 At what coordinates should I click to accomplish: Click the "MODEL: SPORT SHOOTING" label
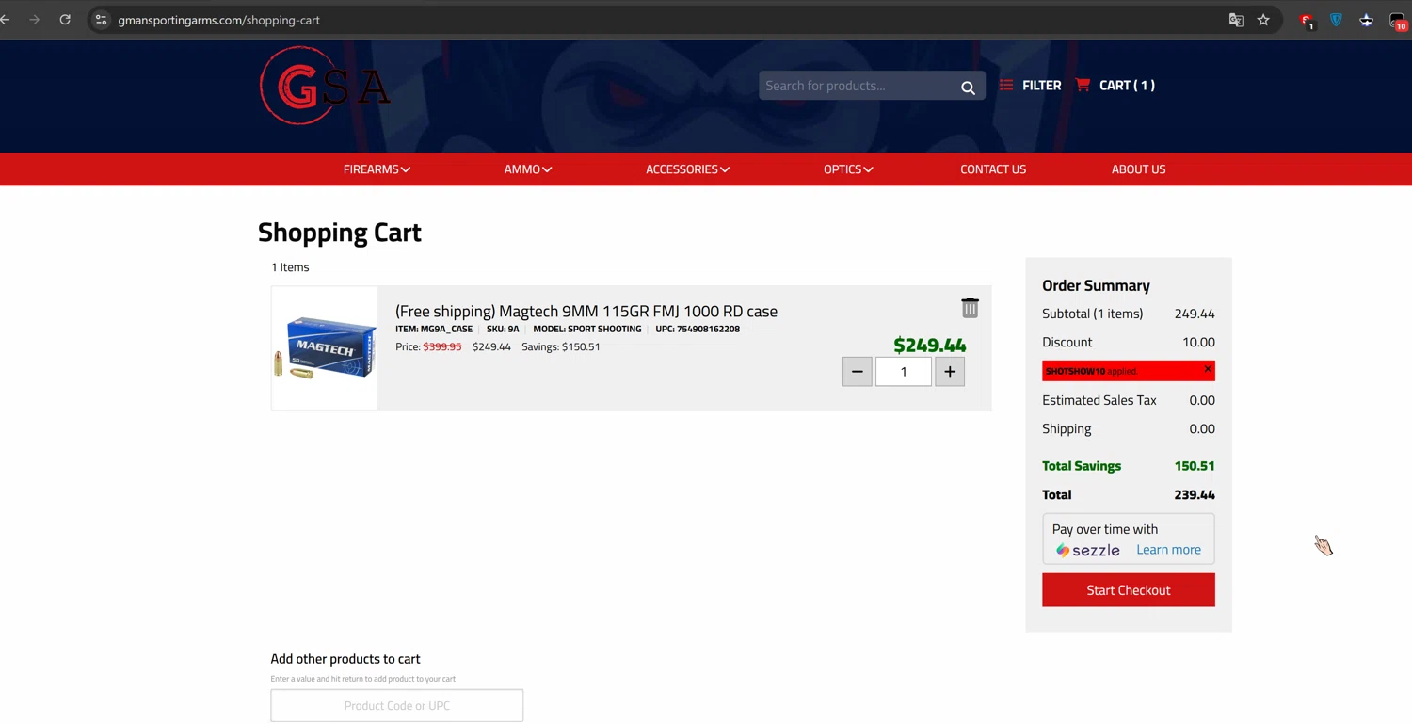(587, 330)
